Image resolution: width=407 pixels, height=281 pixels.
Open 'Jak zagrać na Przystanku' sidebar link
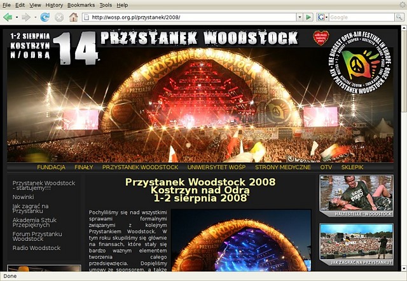pos(31,209)
